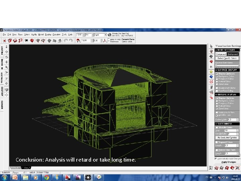Click the magnifier Zoom tool in left strip
The width and height of the screenshot is (241, 181).
(x=6, y=67)
